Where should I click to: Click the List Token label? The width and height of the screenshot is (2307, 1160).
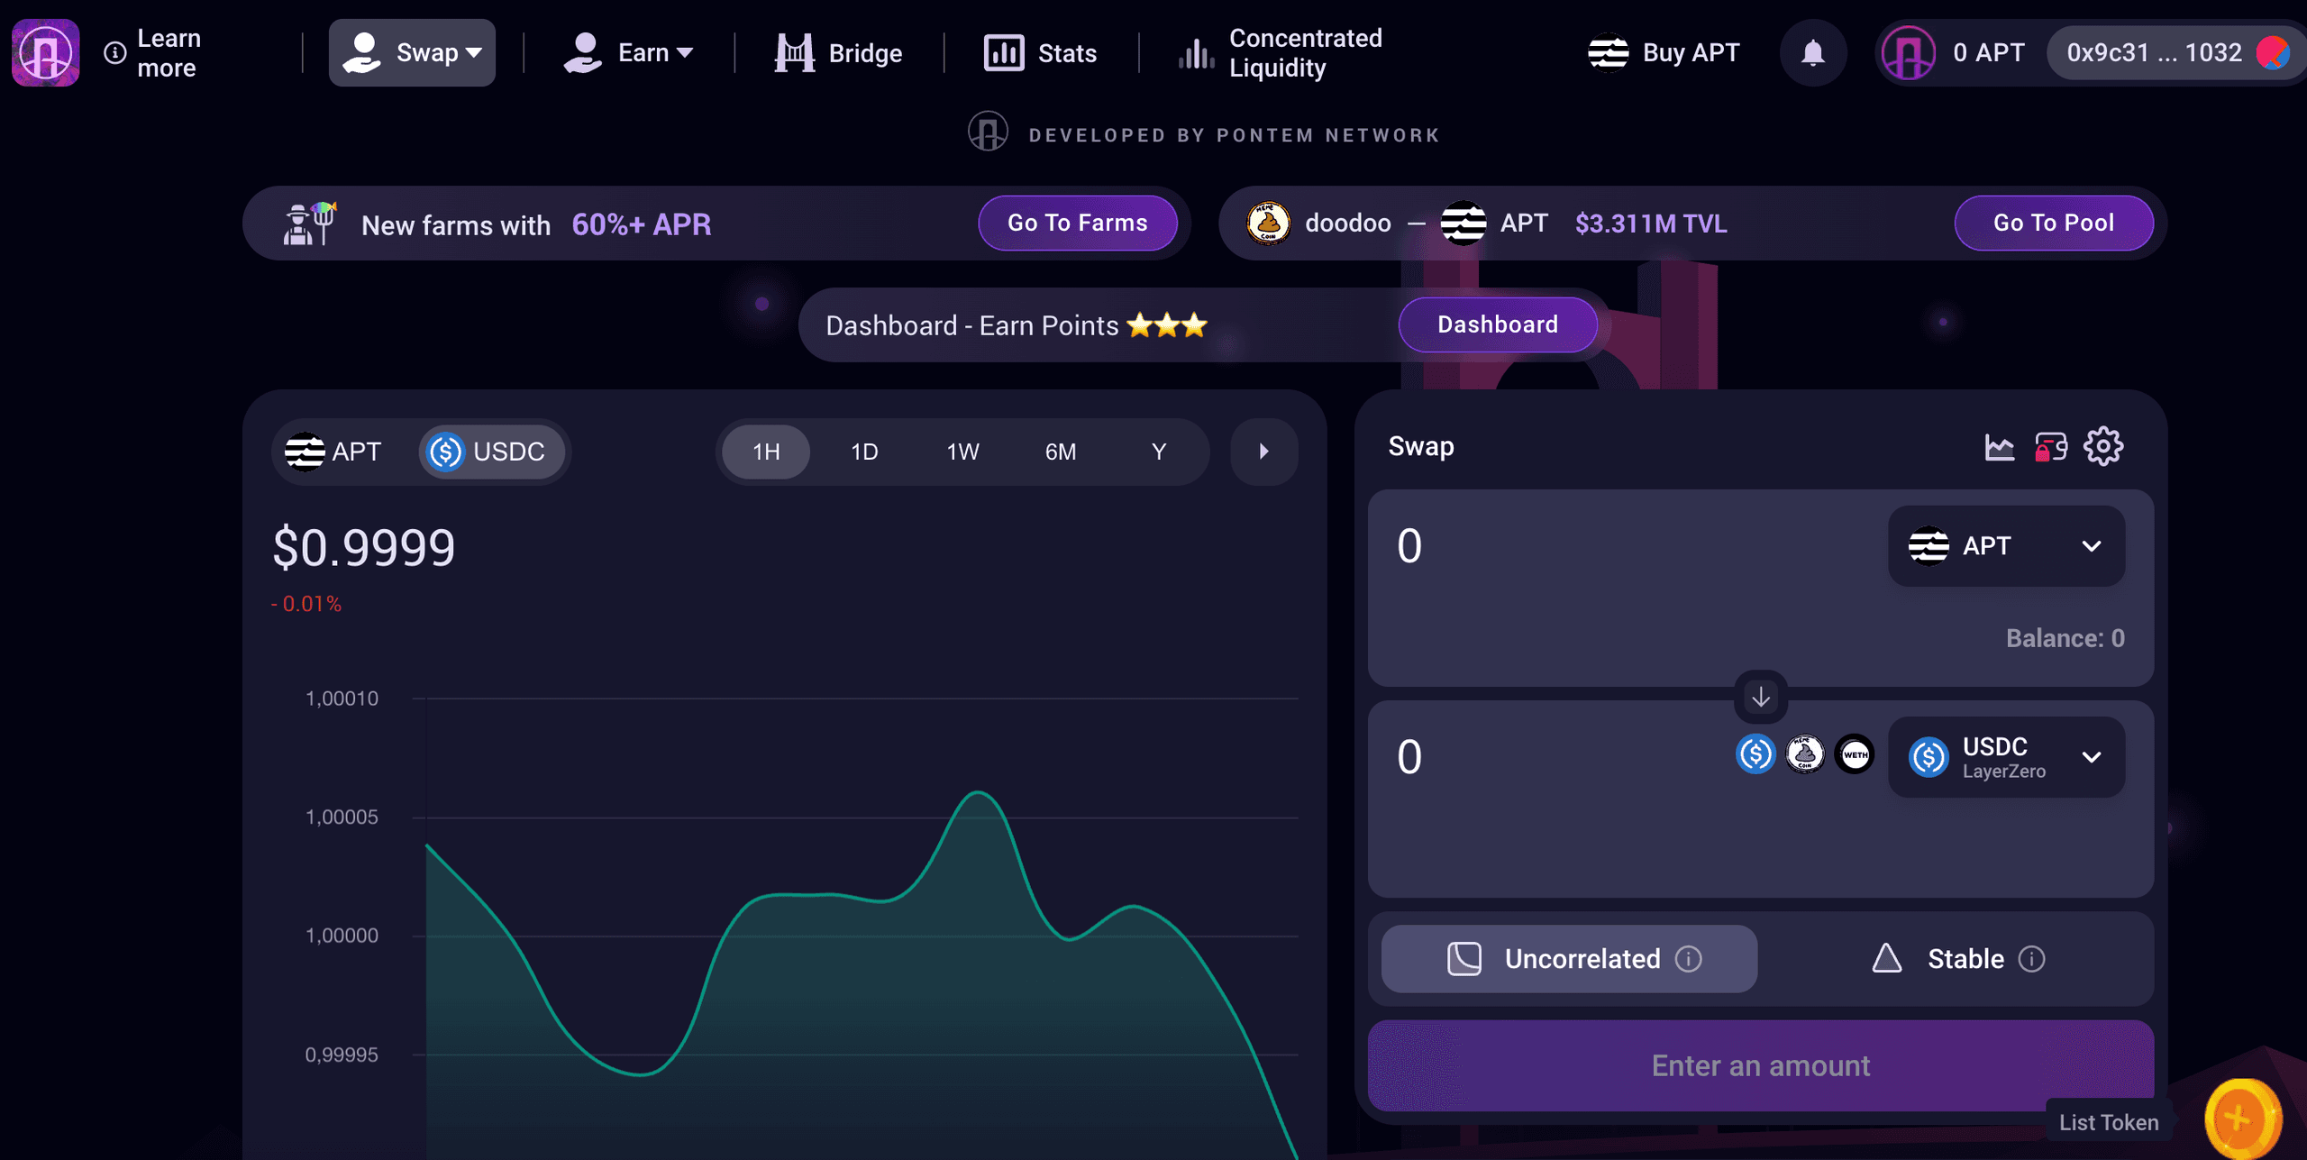coord(2109,1122)
